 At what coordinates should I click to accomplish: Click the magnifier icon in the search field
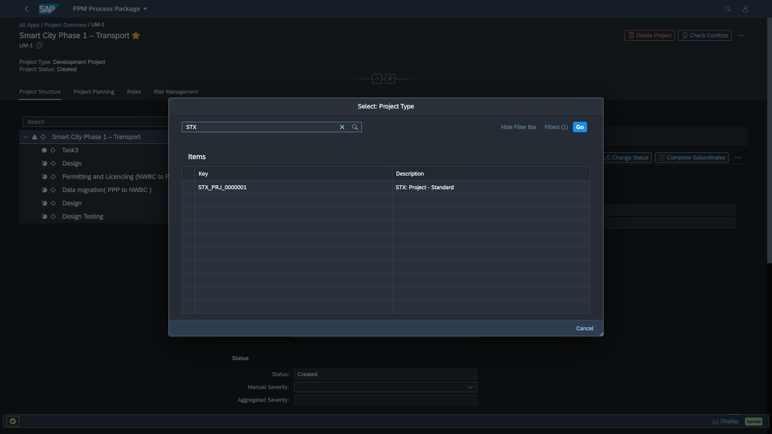pyautogui.click(x=355, y=127)
